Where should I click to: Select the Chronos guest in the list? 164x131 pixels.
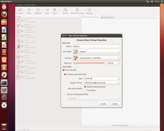pos(48,36)
